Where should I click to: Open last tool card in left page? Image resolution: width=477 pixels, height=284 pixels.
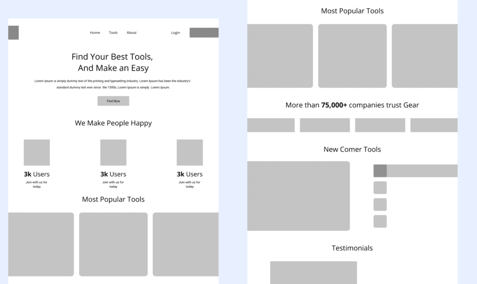[x=185, y=244]
